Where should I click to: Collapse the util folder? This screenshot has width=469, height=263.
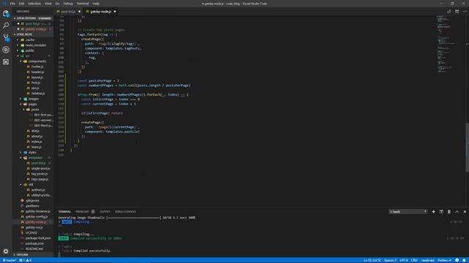31,185
